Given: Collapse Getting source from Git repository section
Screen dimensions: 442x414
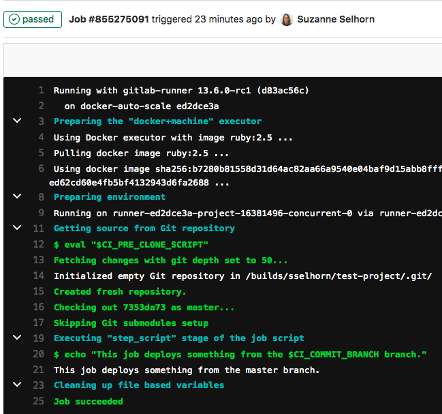Looking at the screenshot, I should (x=17, y=228).
